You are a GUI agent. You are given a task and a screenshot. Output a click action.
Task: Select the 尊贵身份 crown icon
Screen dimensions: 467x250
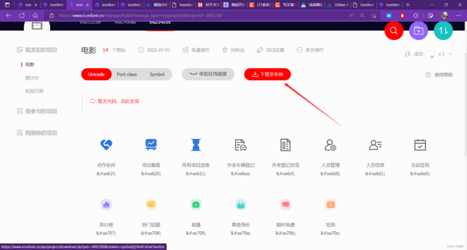[241, 204]
